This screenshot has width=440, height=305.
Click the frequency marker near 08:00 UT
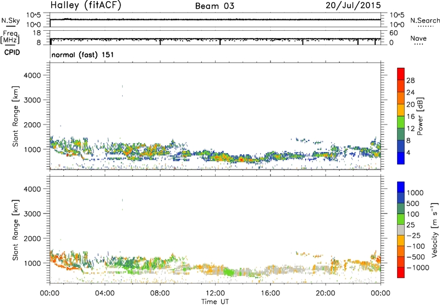160,42
